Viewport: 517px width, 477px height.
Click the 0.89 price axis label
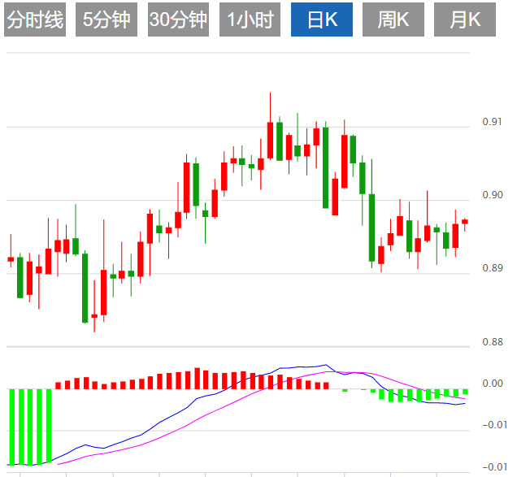coord(493,268)
